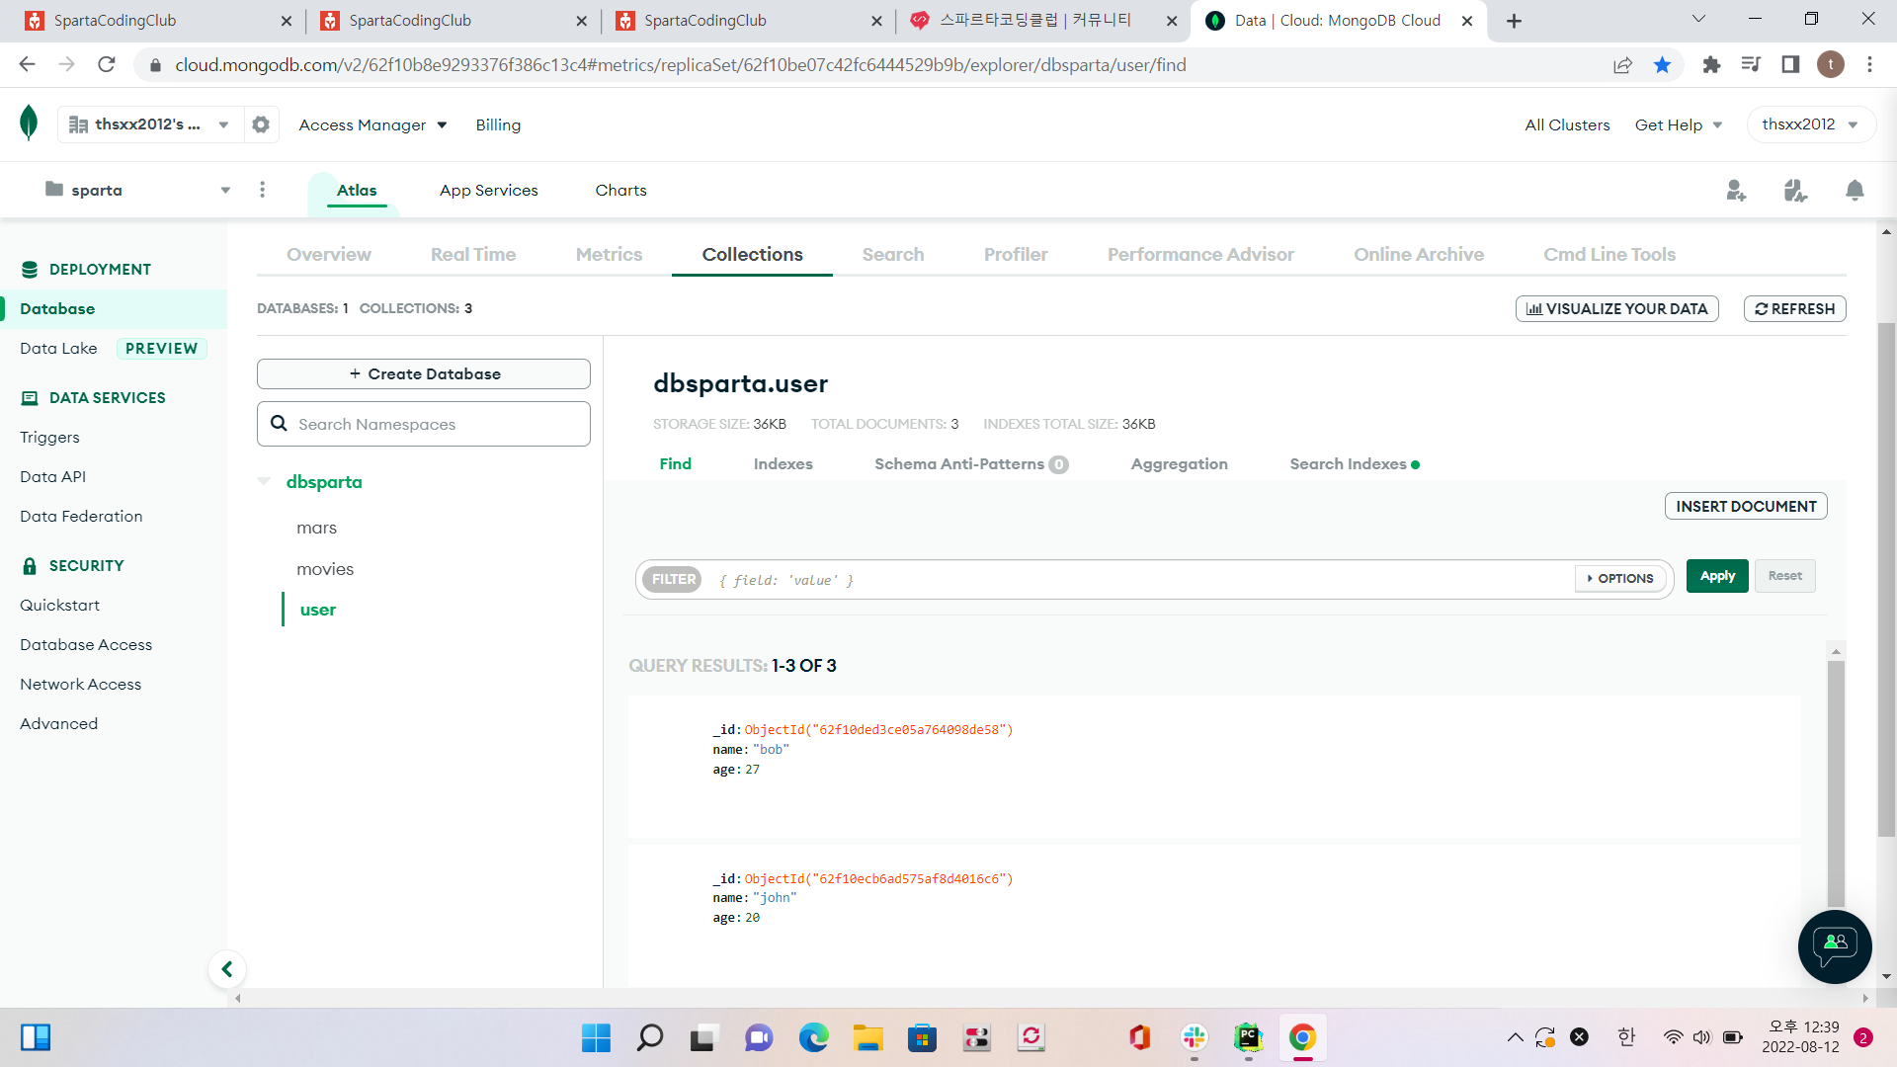Screen dimensions: 1897x1067
Task: Expand the thsxx2012's organization dropdown
Action: pos(148,124)
